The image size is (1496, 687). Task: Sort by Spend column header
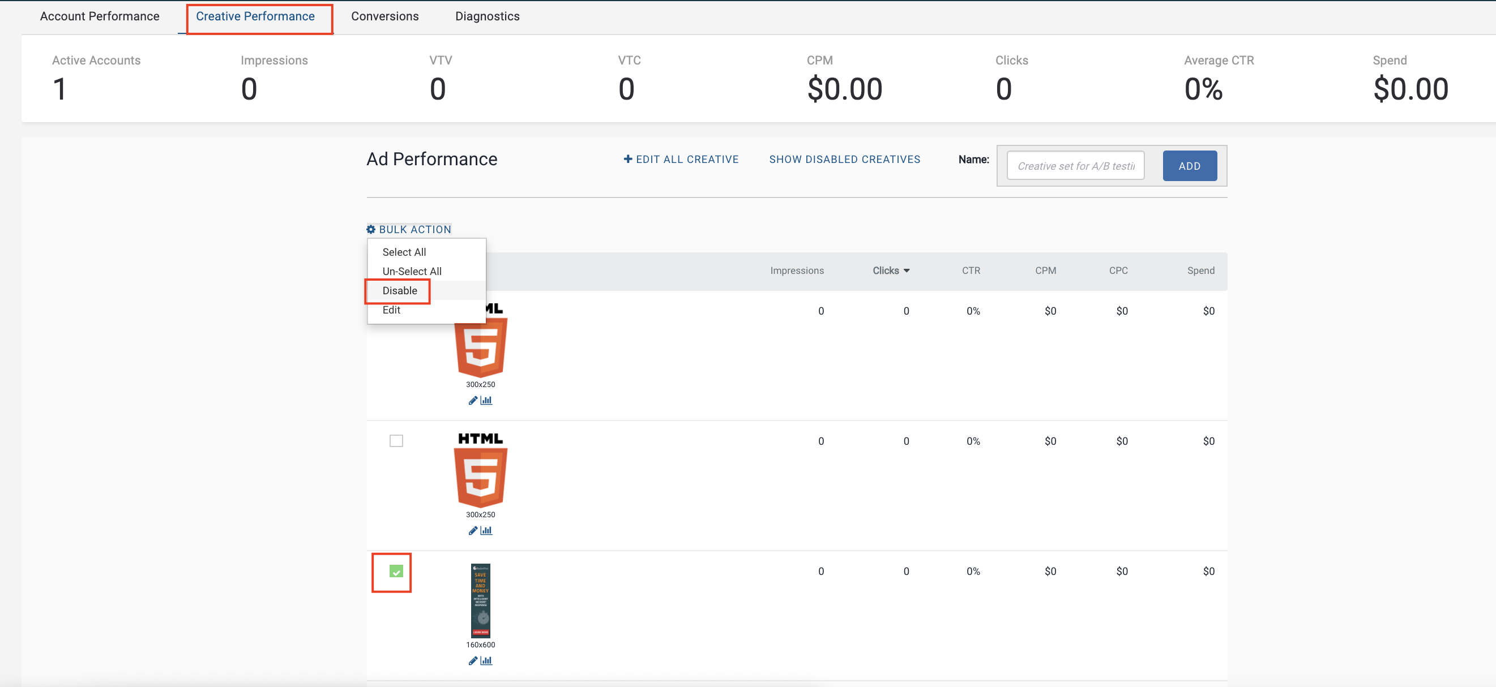(x=1201, y=270)
